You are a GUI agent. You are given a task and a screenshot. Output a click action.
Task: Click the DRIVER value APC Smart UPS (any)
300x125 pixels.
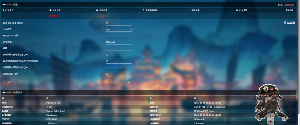204,111
